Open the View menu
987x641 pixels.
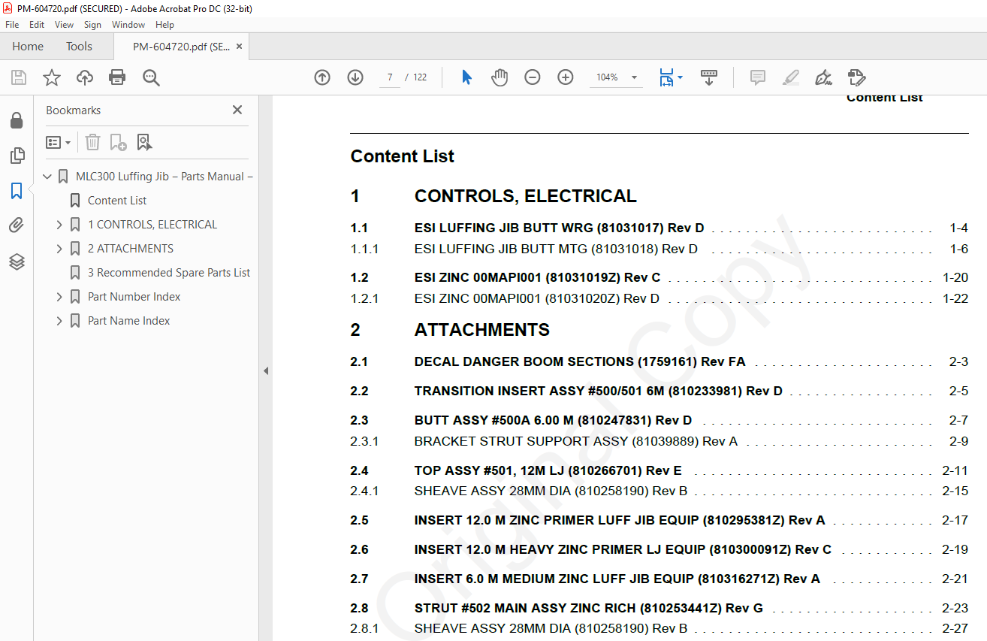coord(64,25)
